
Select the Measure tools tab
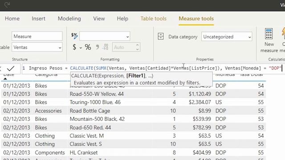(196, 19)
